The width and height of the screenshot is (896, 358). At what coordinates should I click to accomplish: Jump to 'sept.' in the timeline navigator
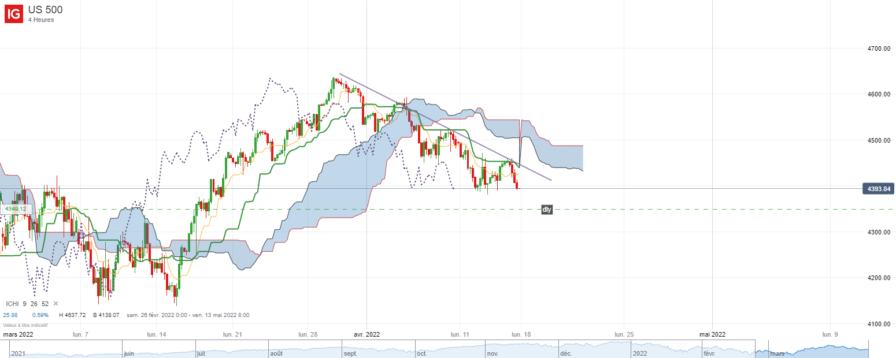pyautogui.click(x=350, y=353)
